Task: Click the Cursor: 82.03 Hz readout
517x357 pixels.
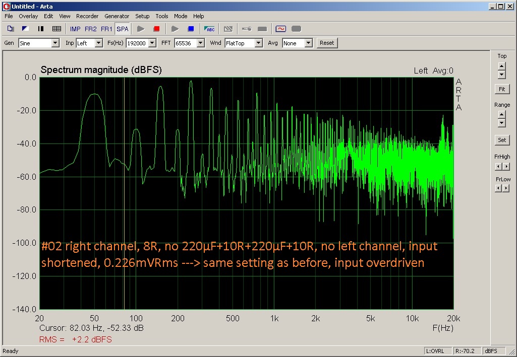Action: (x=91, y=328)
